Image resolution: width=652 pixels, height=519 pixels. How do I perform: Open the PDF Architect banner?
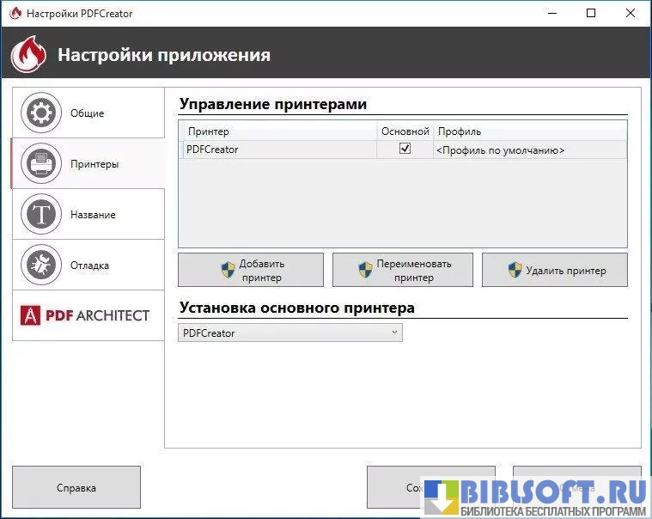[88, 315]
